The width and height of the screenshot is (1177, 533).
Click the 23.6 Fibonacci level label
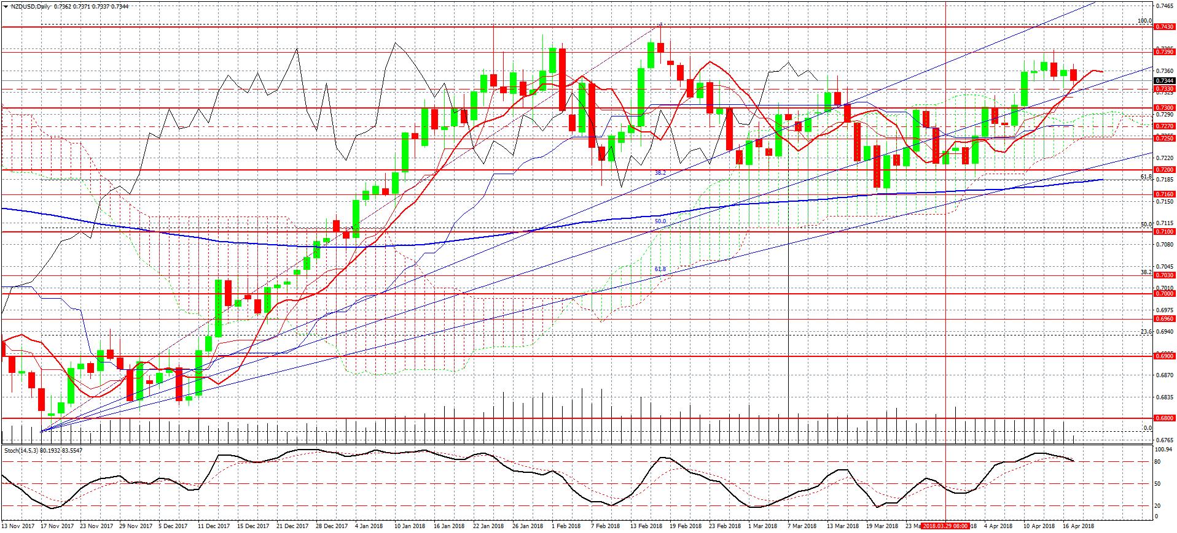point(1146,332)
